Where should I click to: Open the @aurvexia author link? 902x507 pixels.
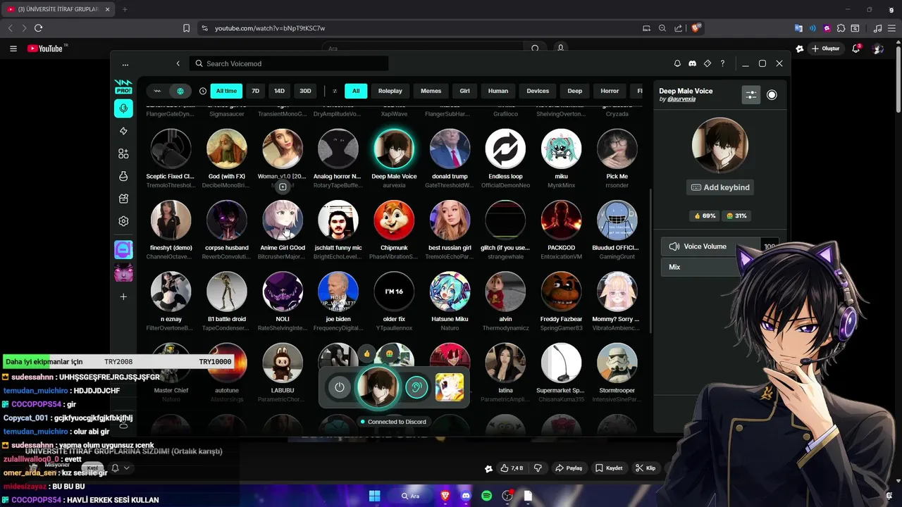pyautogui.click(x=681, y=99)
